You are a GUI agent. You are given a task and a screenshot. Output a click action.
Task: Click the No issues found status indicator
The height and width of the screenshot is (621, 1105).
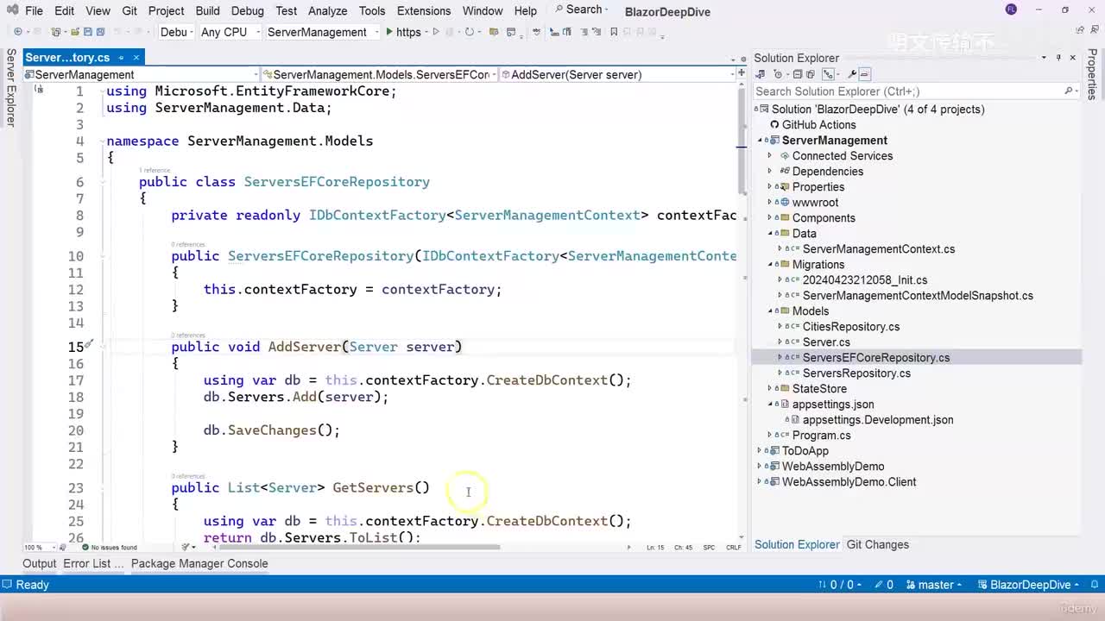pyautogui.click(x=109, y=547)
